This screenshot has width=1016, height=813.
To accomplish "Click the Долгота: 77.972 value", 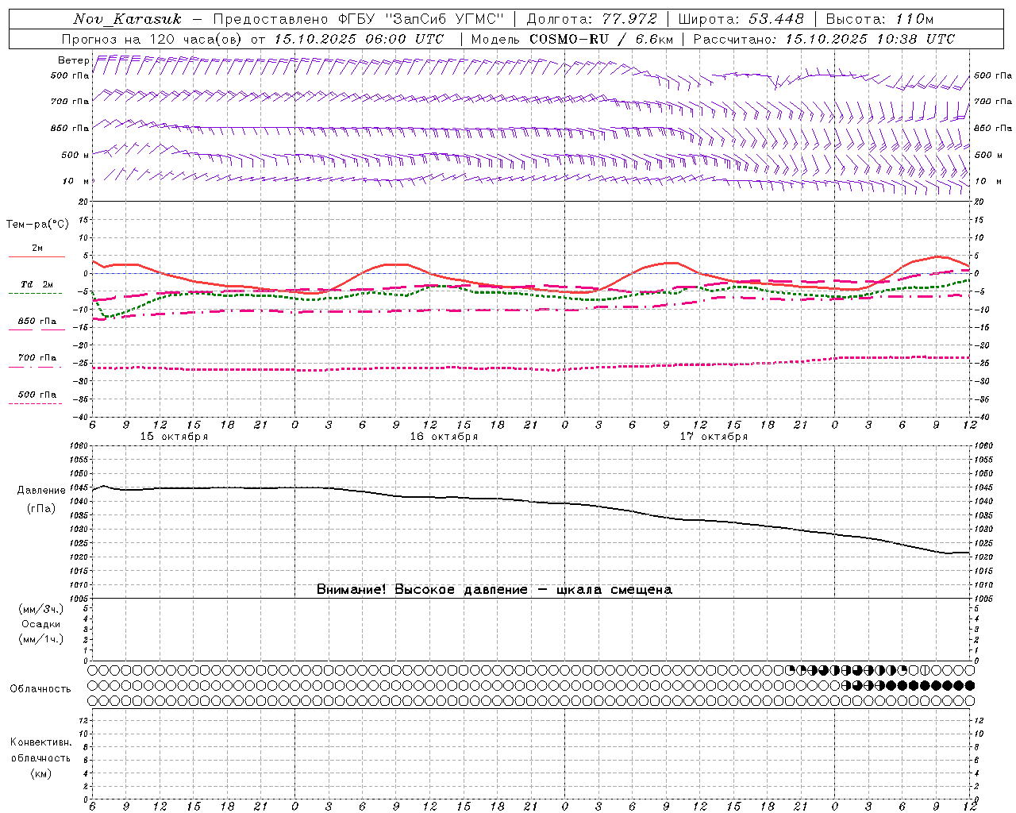I will (x=591, y=19).
